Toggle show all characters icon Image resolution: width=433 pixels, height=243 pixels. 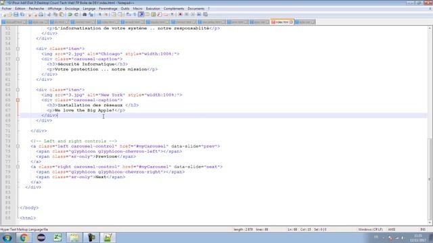coord(135,14)
